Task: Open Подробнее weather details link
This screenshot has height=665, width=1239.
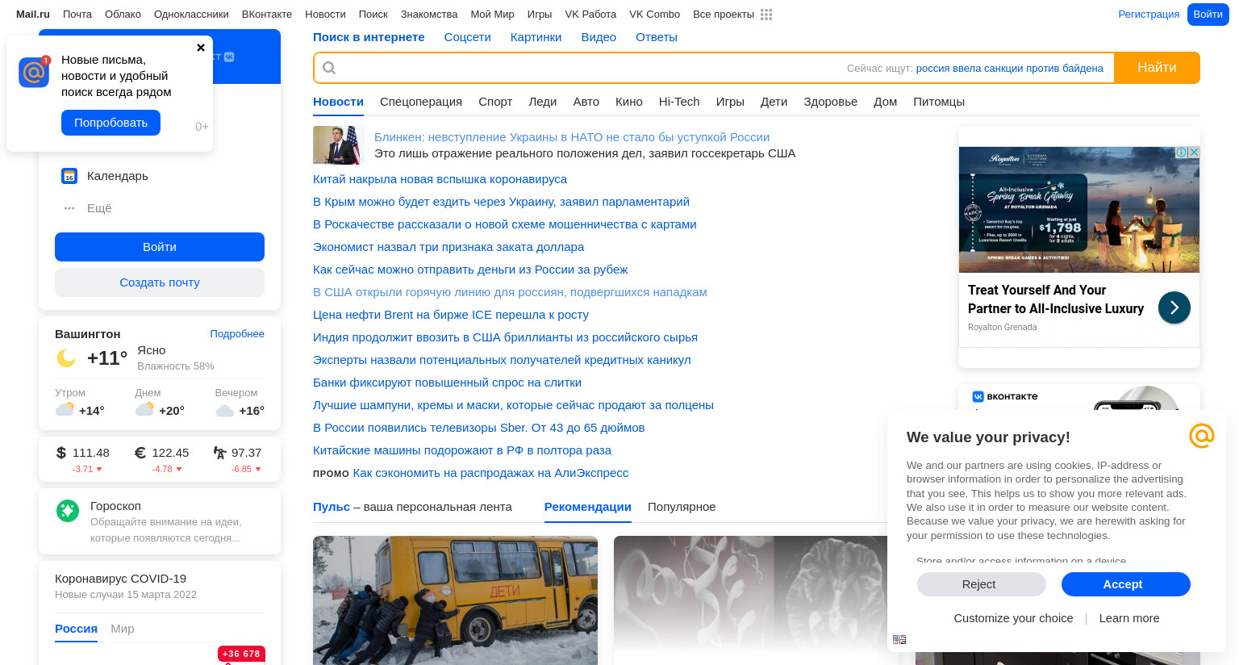Action: pyautogui.click(x=237, y=334)
